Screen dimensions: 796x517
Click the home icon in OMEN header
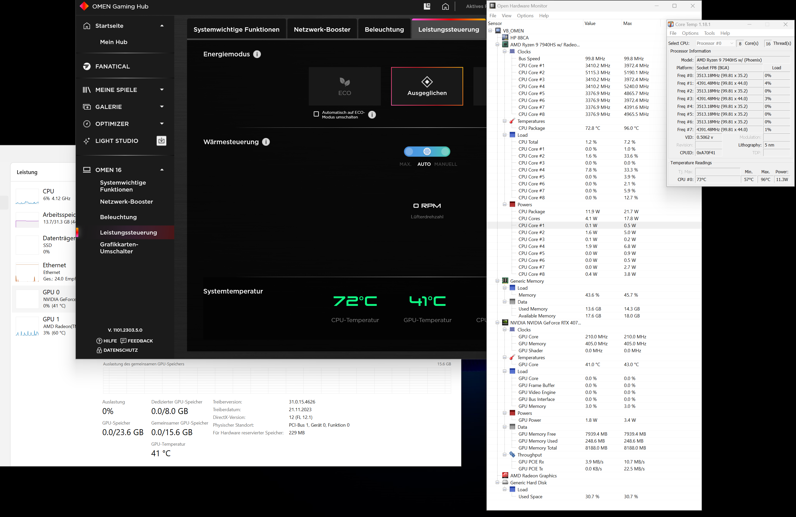point(445,6)
